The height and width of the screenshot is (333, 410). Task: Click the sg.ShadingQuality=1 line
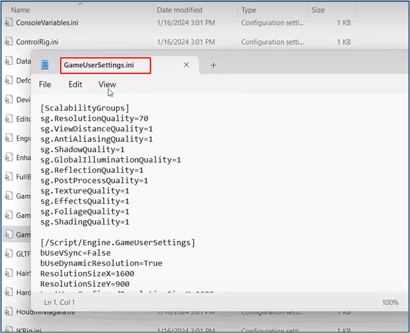pyautogui.click(x=85, y=222)
